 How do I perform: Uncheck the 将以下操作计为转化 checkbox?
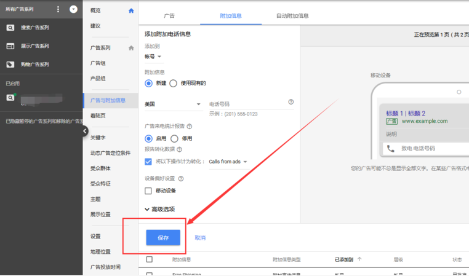click(148, 162)
